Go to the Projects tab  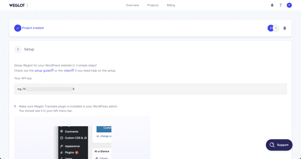[x=153, y=5]
